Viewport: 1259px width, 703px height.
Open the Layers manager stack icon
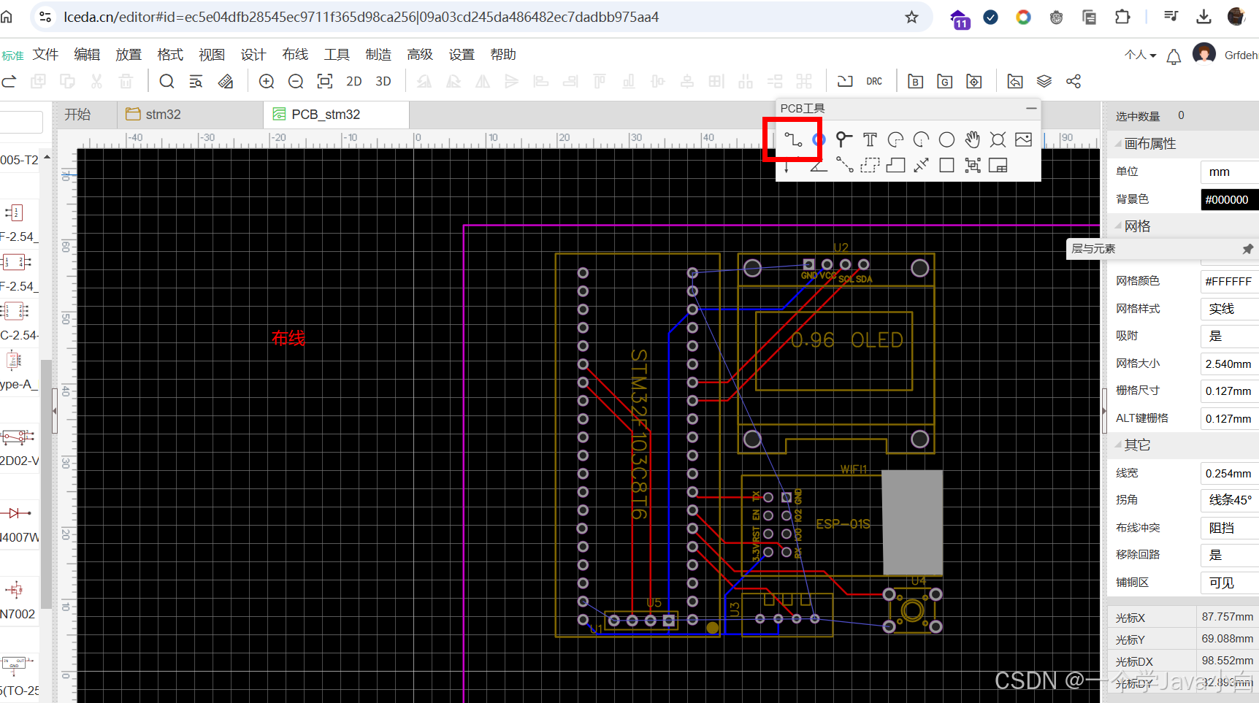[x=1044, y=82]
